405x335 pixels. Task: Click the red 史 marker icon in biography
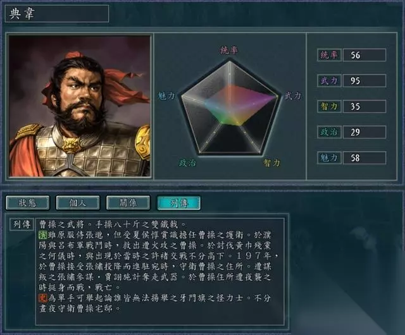tap(42, 298)
